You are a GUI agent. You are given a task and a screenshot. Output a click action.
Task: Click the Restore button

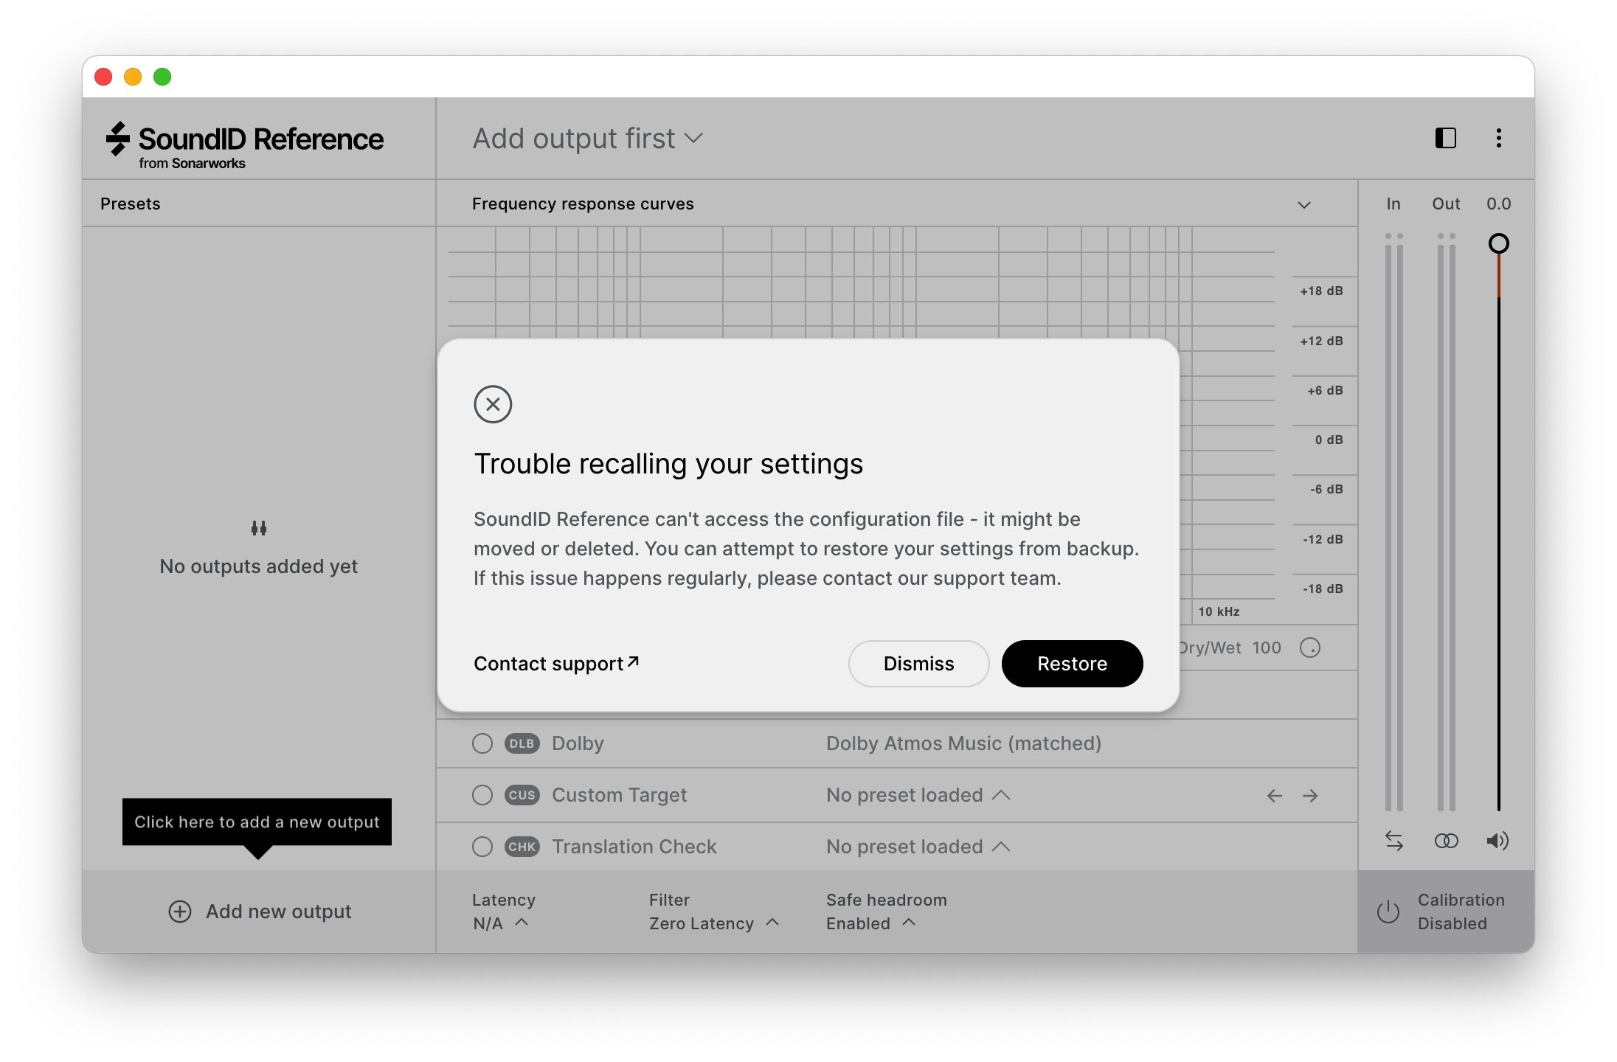[x=1072, y=664]
